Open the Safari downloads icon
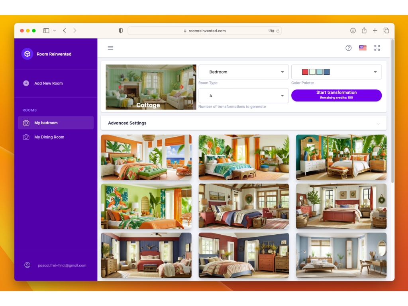The width and height of the screenshot is (408, 306). [353, 30]
